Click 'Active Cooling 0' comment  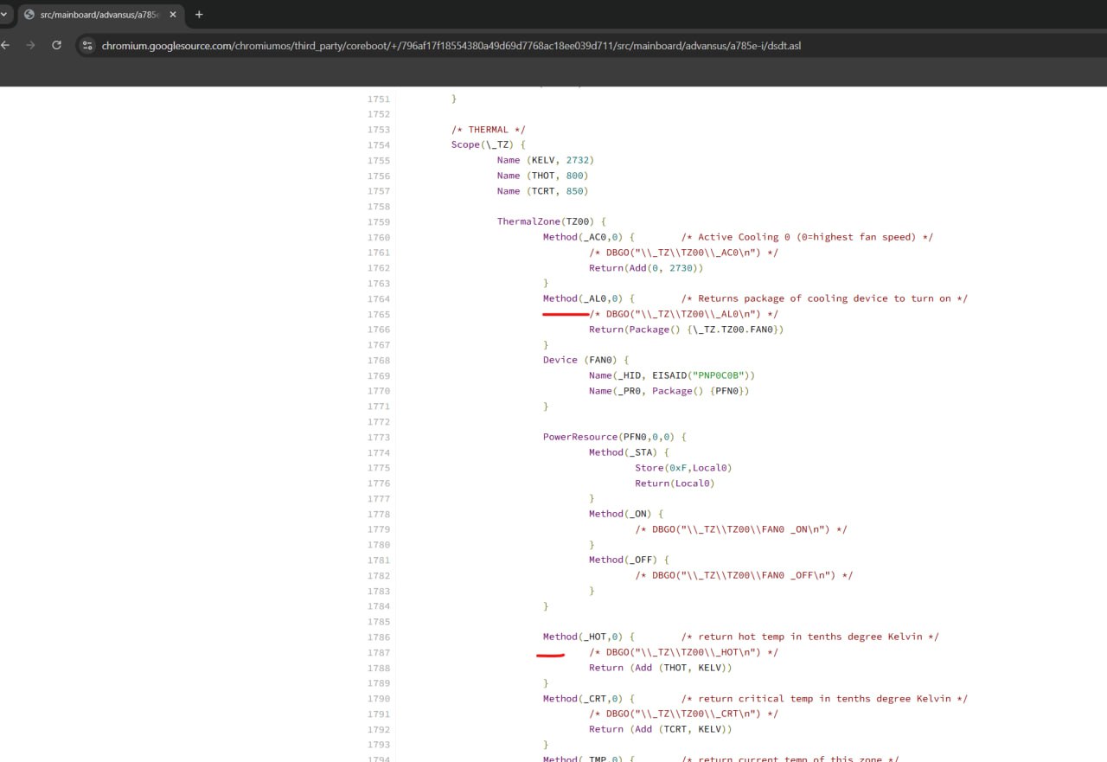[x=808, y=237]
